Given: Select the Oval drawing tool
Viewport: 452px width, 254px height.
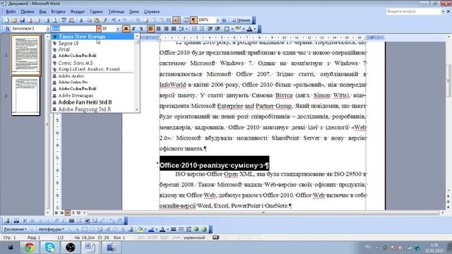Looking at the screenshot, I should pyautogui.click(x=92, y=229).
